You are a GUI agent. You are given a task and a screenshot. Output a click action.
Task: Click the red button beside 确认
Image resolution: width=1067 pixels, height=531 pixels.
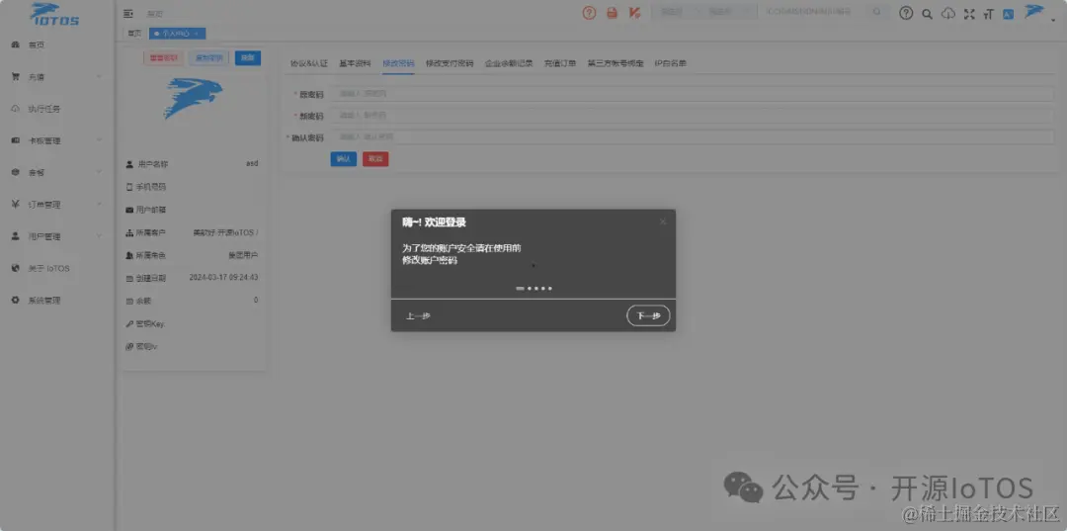click(x=375, y=158)
